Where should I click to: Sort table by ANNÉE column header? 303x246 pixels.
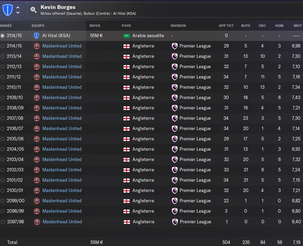pyautogui.click(x=6, y=26)
